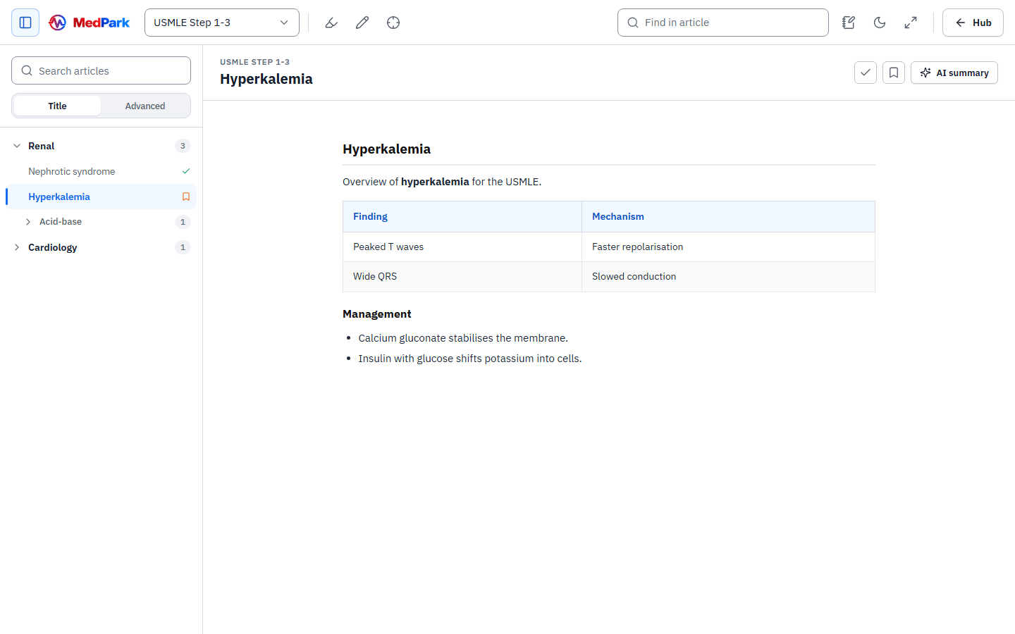
Task: Click the Renal article count badge
Action: tap(183, 146)
